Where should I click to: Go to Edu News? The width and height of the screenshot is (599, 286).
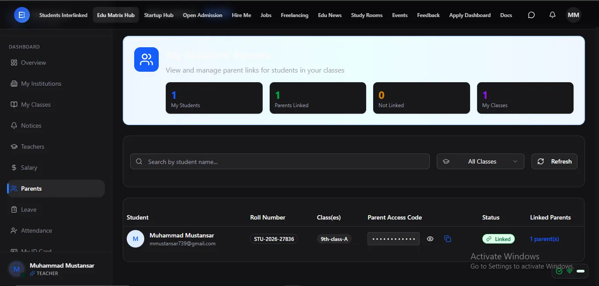[x=330, y=15]
